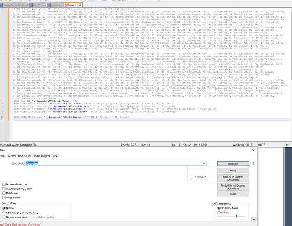Close the 'new 3' tab

point(80,5)
